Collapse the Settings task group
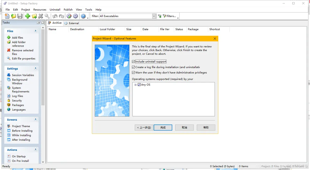Screen dimensions: 310x170 pyautogui.click(x=36, y=68)
